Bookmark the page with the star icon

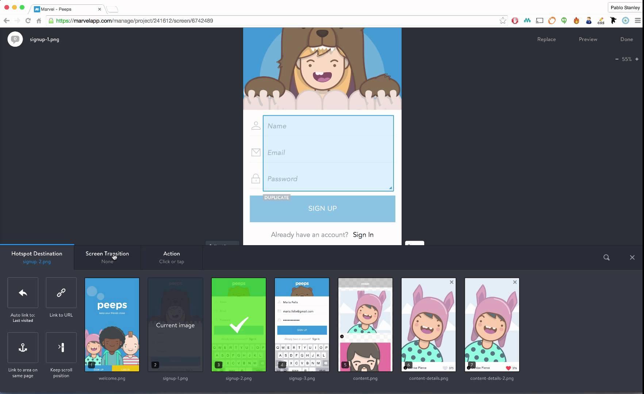[x=503, y=21]
